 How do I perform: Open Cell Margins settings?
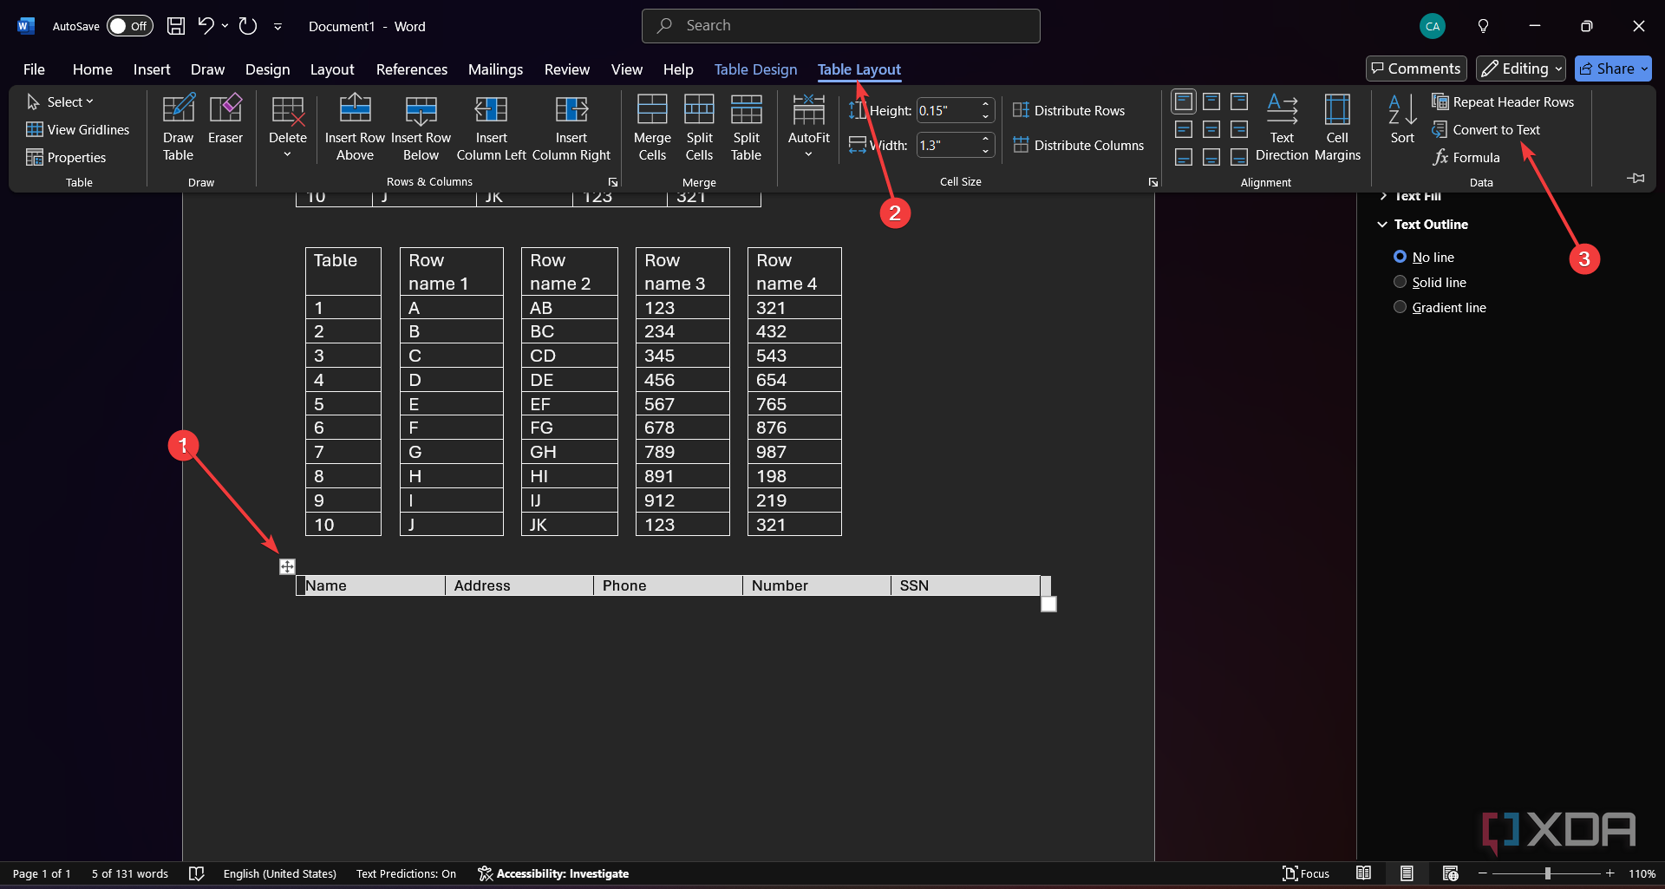[1337, 127]
